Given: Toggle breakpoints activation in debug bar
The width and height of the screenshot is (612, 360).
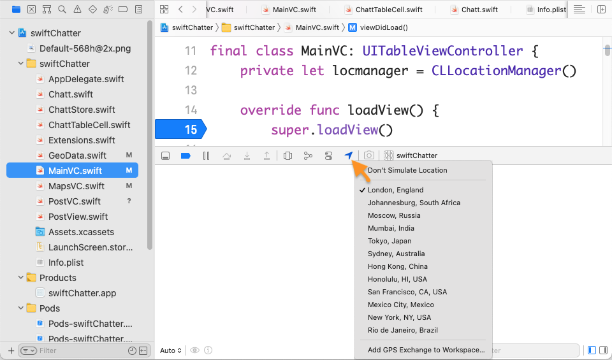Looking at the screenshot, I should tap(186, 155).
